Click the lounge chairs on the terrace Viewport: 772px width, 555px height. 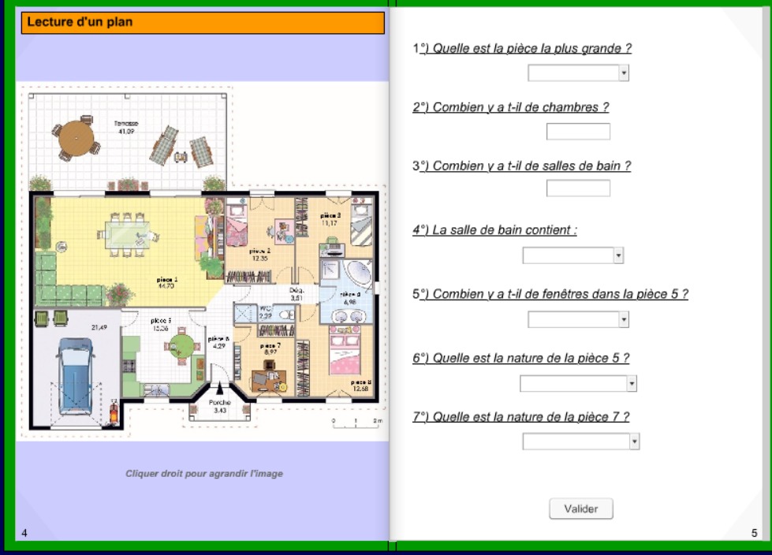pos(181,146)
